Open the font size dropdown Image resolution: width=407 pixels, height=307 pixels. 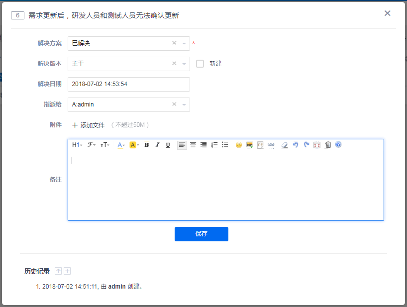coord(105,145)
